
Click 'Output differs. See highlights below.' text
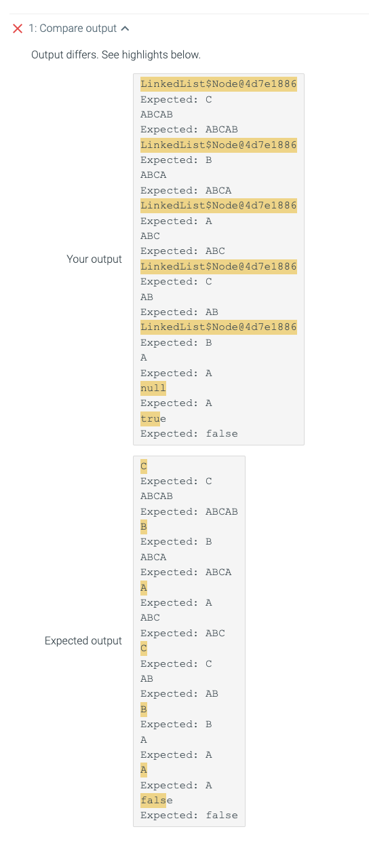(116, 54)
